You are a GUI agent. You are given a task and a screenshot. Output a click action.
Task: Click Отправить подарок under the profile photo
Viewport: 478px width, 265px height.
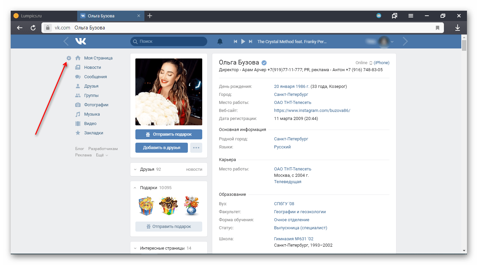[x=169, y=134]
